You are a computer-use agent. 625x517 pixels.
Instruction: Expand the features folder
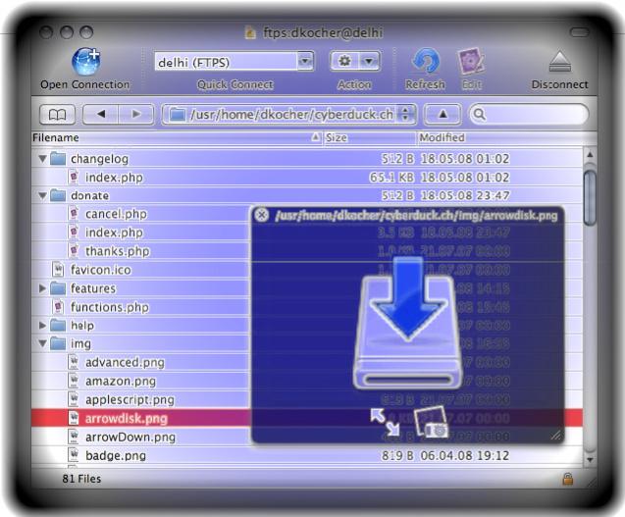click(x=42, y=288)
